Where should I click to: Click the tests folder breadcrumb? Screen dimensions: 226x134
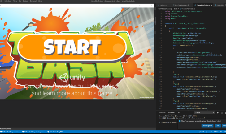176,9
